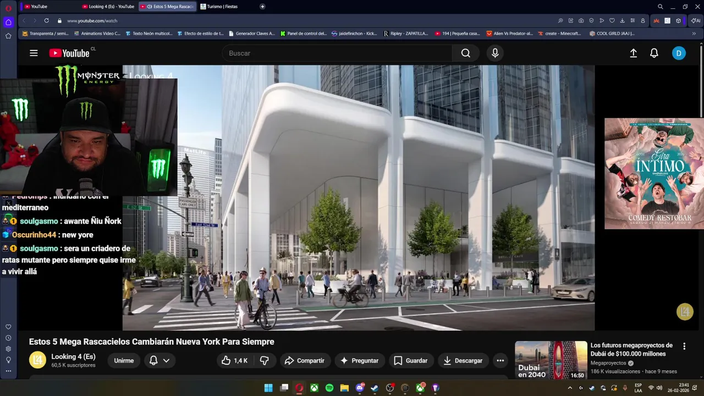This screenshot has width=704, height=396.
Task: Dislike the video with thumbs down
Action: pos(264,361)
